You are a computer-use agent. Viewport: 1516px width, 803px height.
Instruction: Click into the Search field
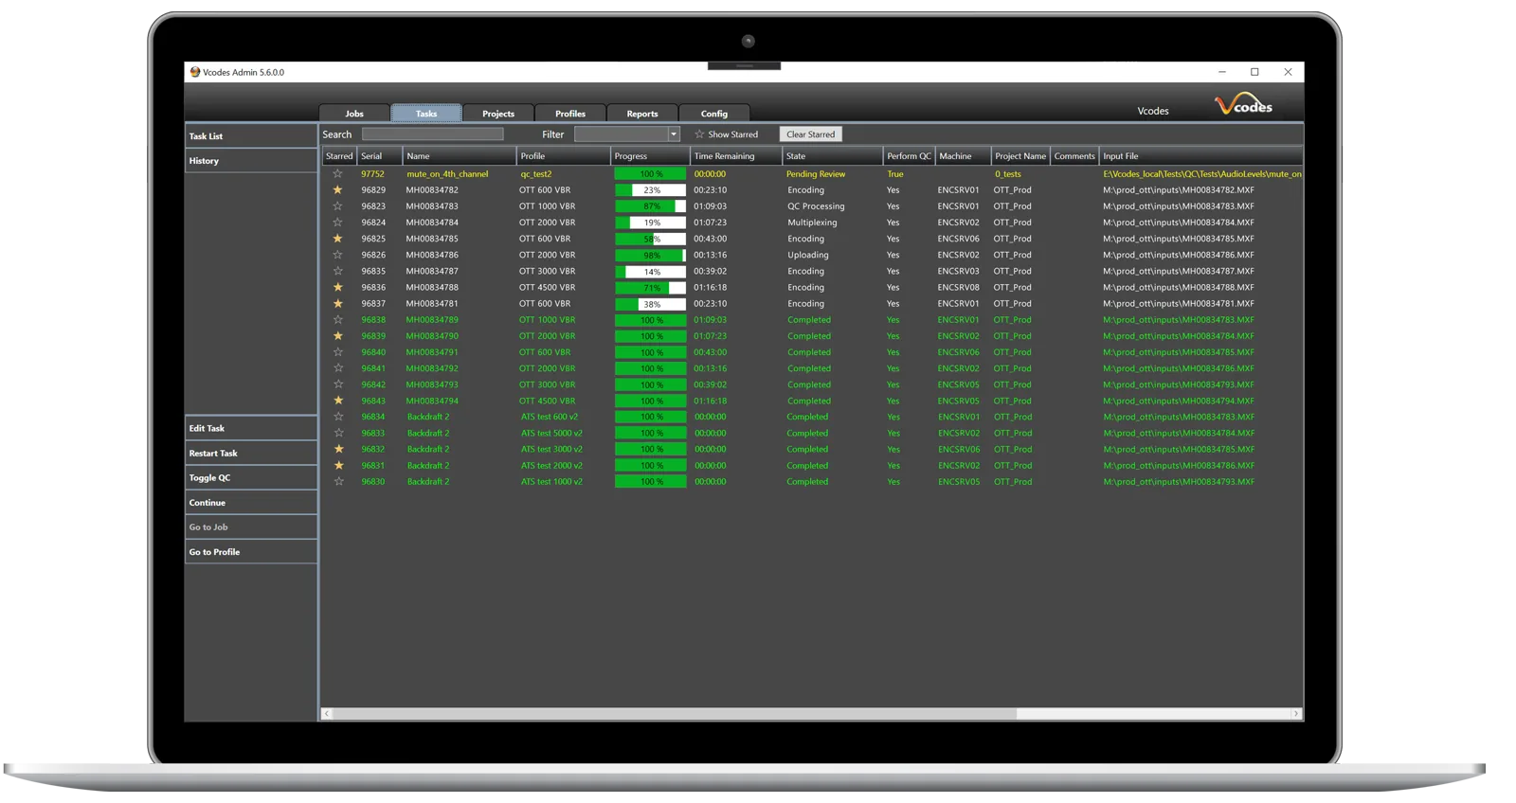432,134
